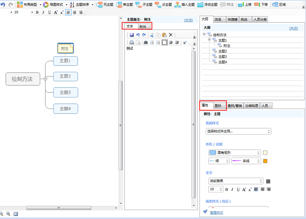
Task: Click the superscript x² icon
Action: (x=184, y=42)
